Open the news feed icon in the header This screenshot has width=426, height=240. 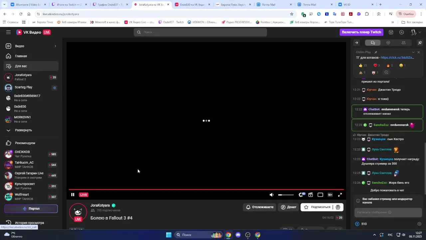coord(391,32)
